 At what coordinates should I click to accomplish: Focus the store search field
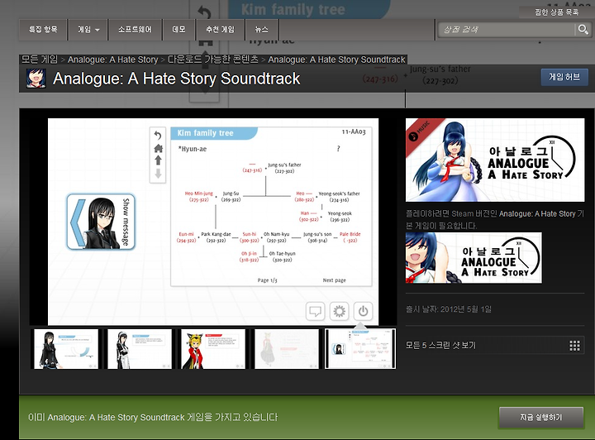(x=507, y=30)
